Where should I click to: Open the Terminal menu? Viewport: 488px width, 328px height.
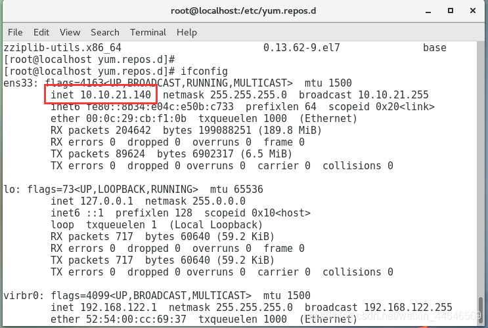pos(148,32)
